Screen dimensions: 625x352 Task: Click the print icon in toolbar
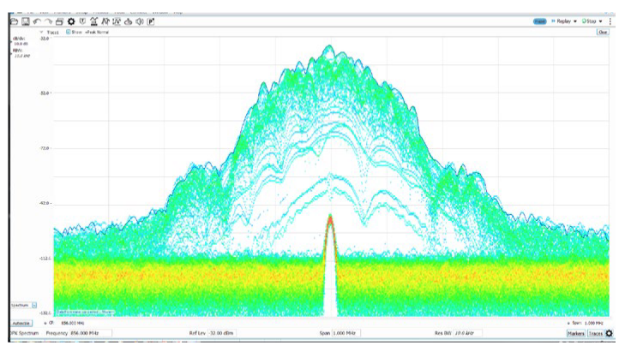coord(59,21)
